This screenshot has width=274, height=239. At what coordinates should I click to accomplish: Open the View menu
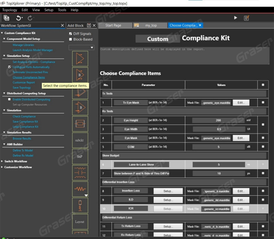click(36, 10)
